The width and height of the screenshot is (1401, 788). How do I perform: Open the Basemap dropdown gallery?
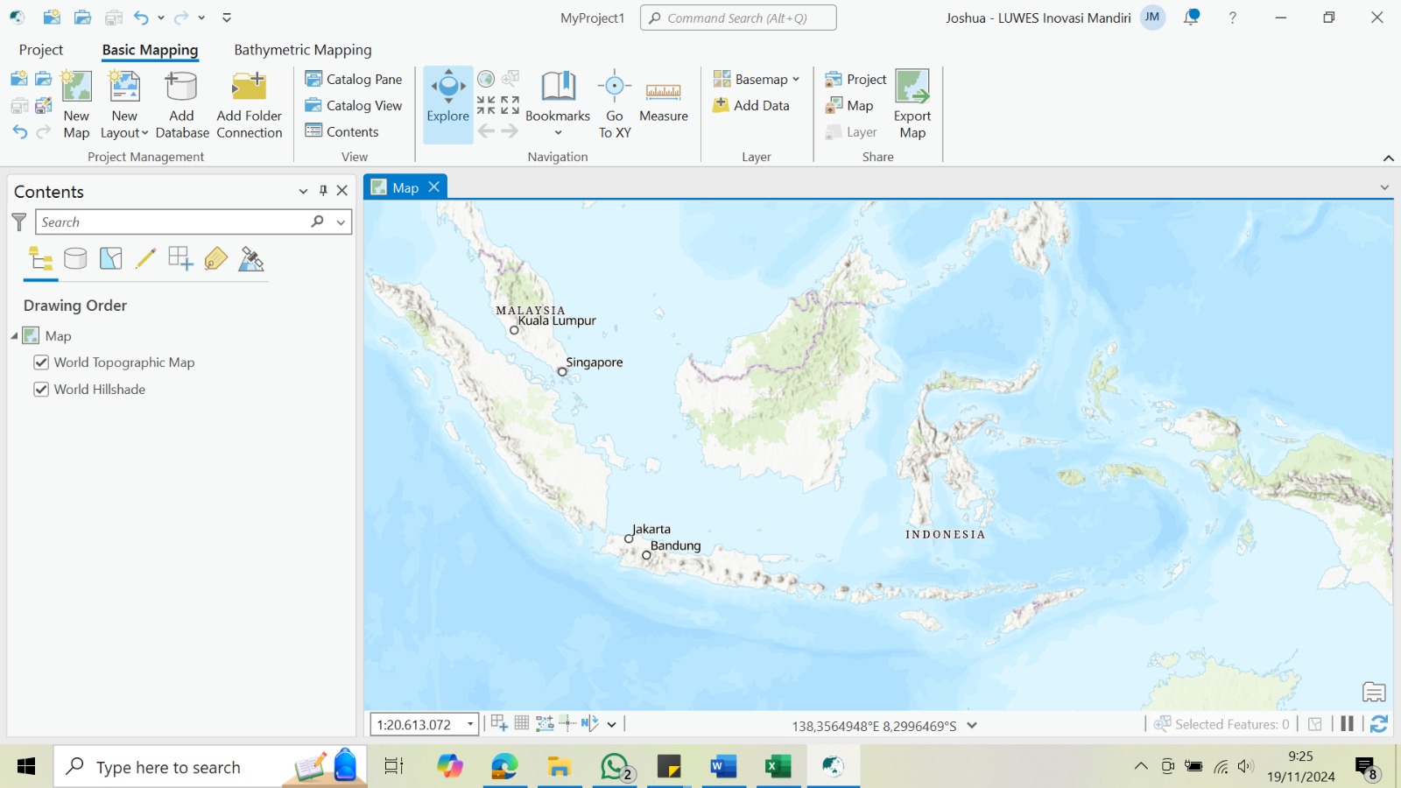757,79
